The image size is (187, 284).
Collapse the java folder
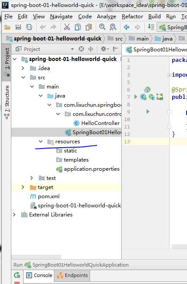tap(41, 96)
